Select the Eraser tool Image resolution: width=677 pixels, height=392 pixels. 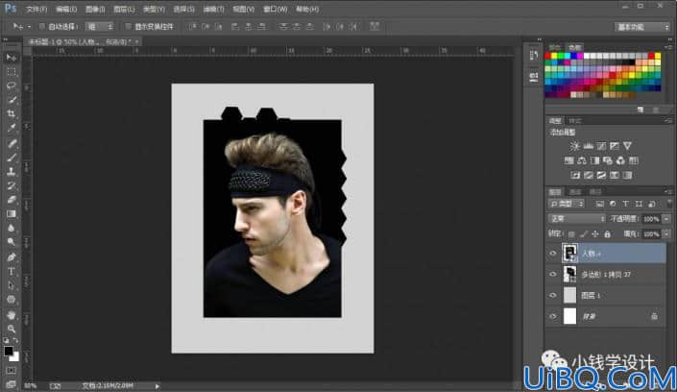(12, 200)
